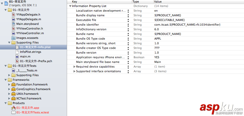The width and height of the screenshot is (244, 116).
Task: Click the 01-常见文件.app product icon
Action: tap(14, 108)
